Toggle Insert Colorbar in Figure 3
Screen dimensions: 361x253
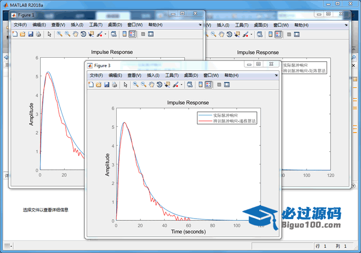tap(200, 85)
